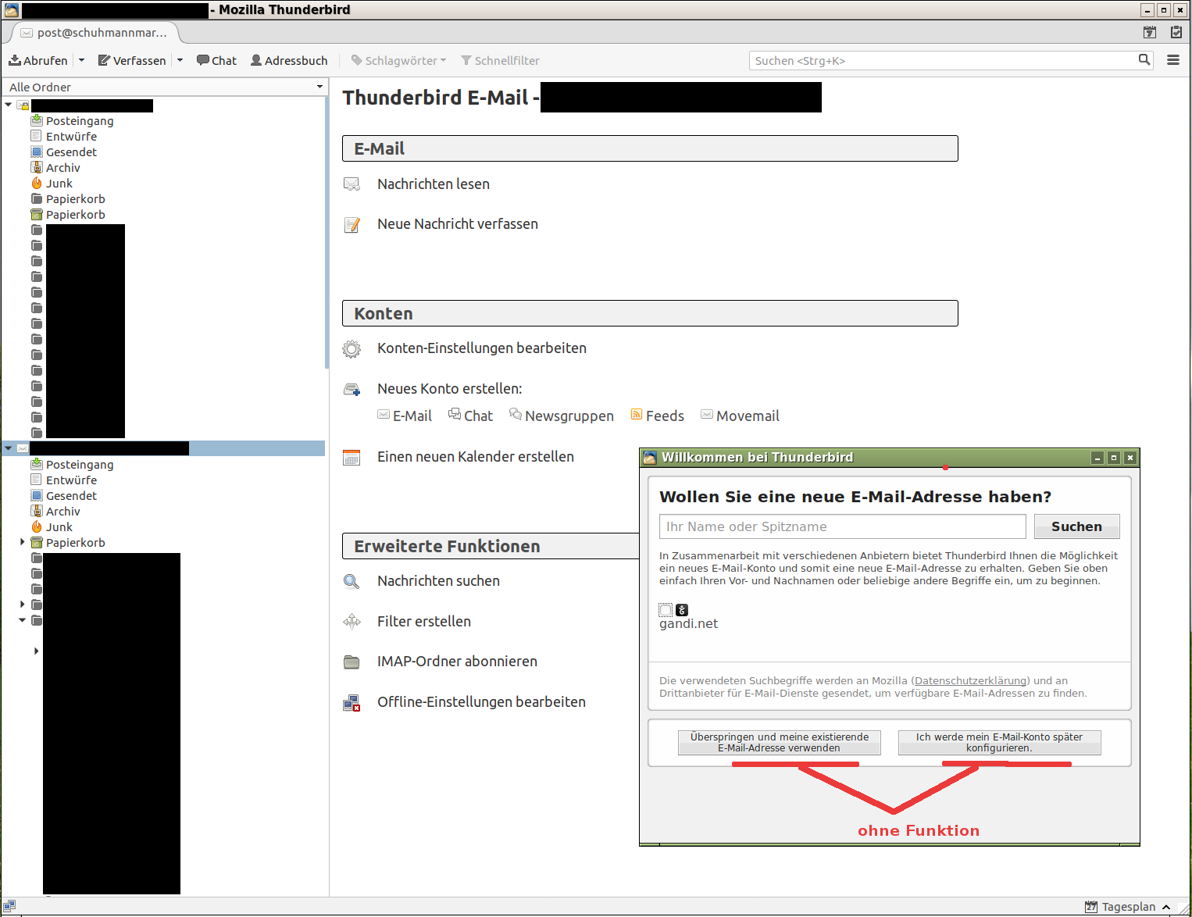
Task: Select Entwürfe in the first account
Action: (71, 137)
